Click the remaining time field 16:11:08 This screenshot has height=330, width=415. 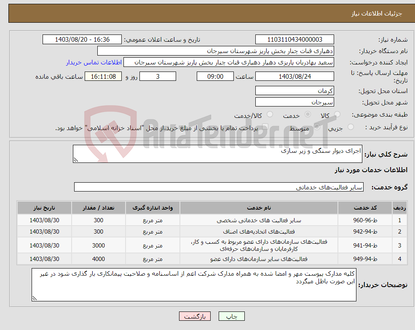coord(103,77)
